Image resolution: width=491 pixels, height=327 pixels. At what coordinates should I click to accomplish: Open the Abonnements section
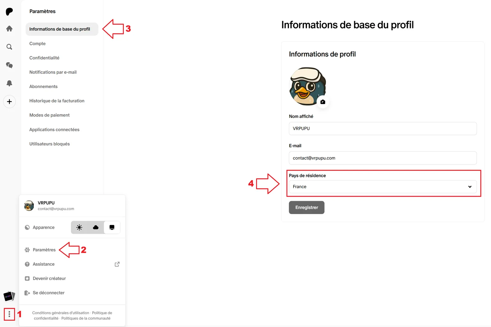pyautogui.click(x=43, y=87)
